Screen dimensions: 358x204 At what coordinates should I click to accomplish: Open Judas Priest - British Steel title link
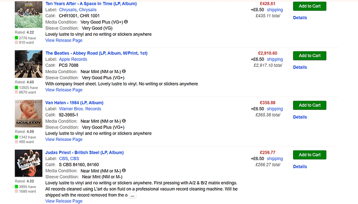point(85,152)
